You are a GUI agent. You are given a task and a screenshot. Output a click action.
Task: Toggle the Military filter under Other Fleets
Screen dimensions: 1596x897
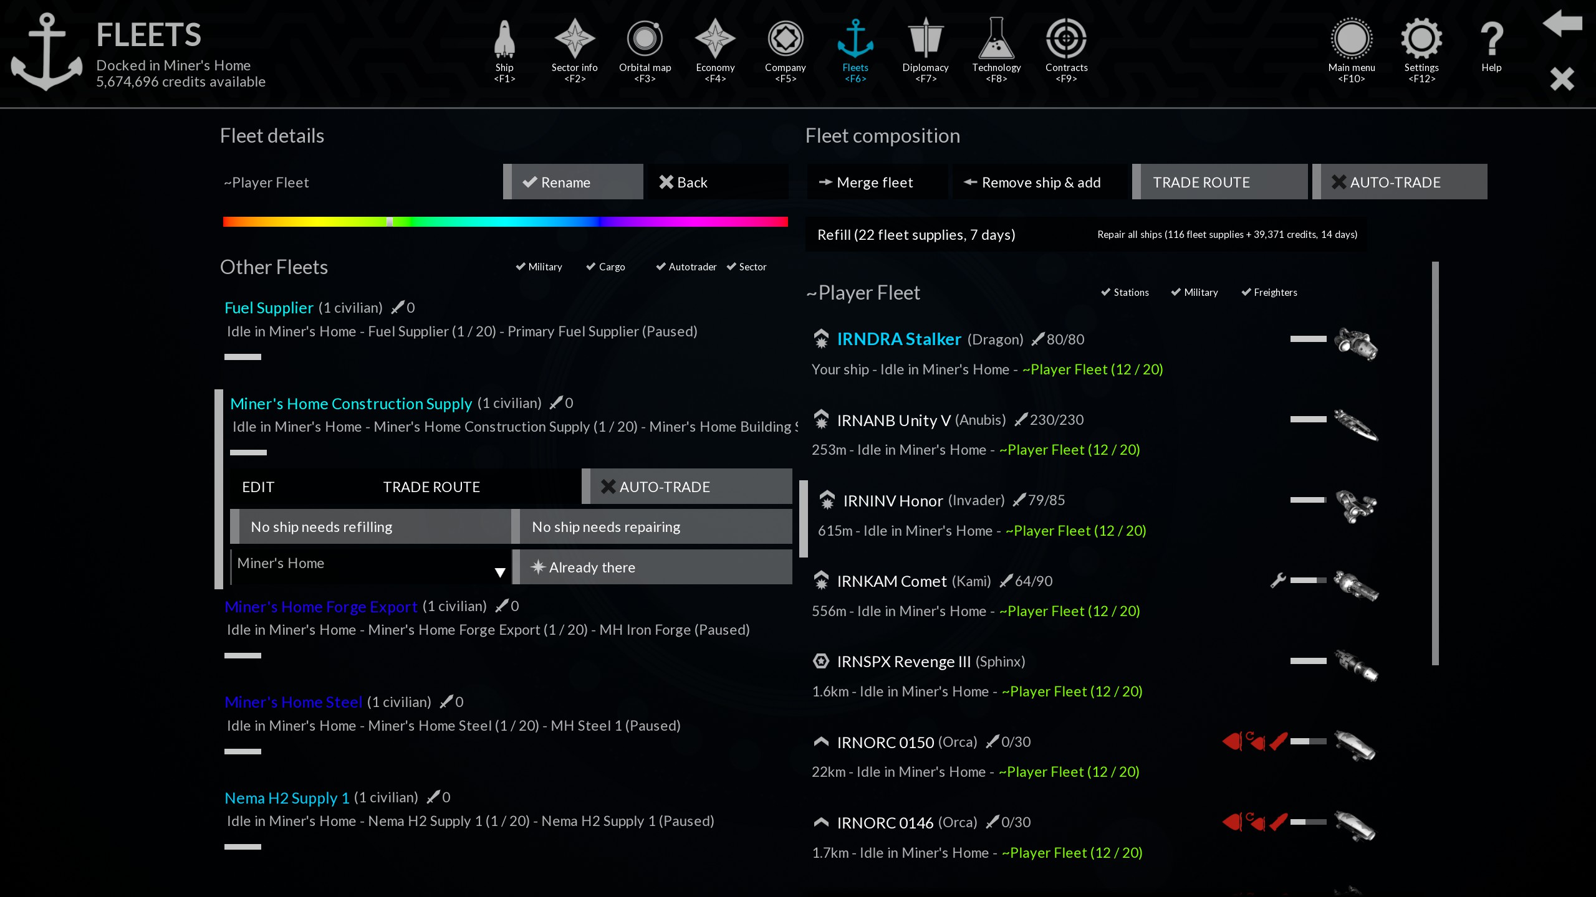[x=539, y=267]
